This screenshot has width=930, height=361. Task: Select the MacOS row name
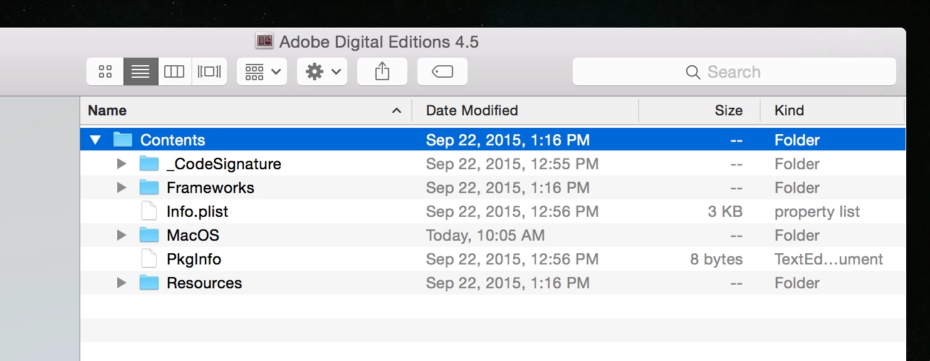coord(193,236)
